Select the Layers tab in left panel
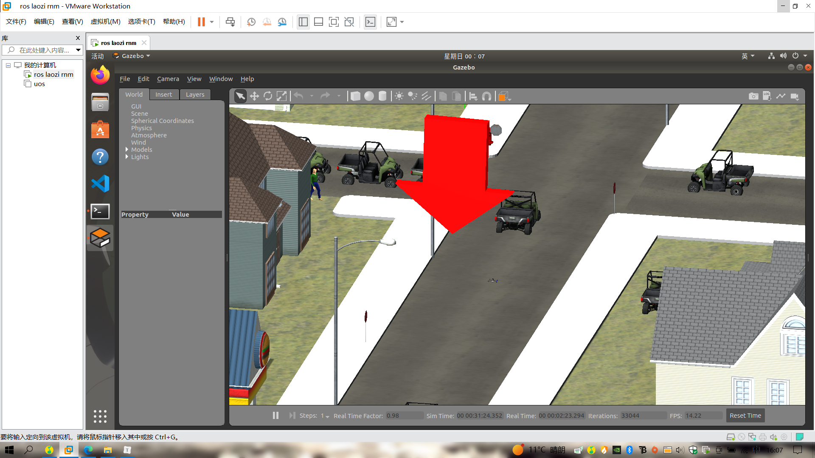 click(195, 94)
